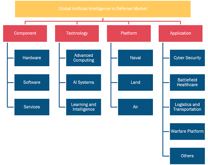Pick the Naval platform box
This screenshot has width=208, height=165.
pos(136,58)
